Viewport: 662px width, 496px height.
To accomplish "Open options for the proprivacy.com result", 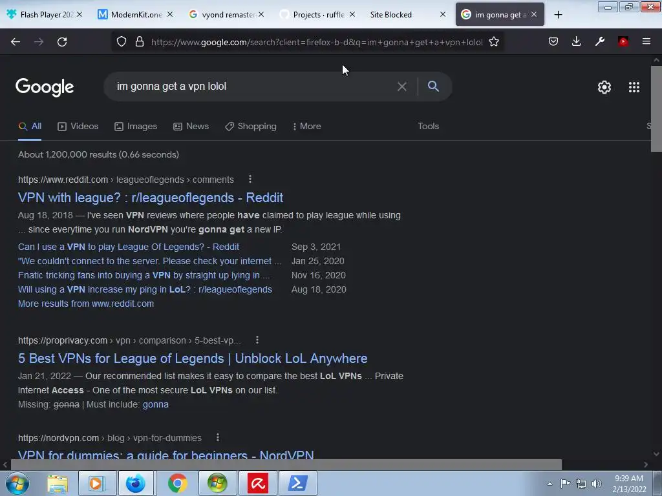I will 257,340.
